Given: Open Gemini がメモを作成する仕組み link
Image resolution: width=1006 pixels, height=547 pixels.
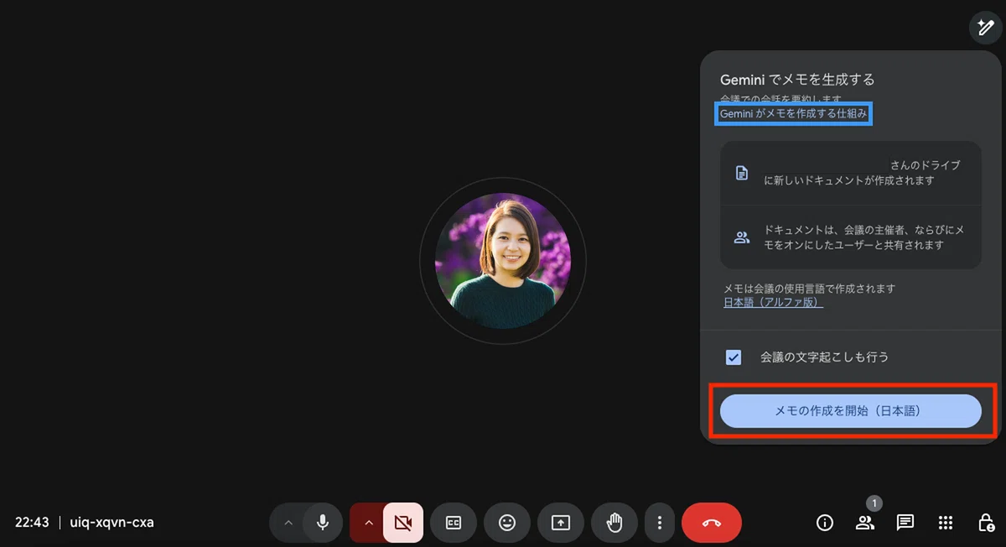Looking at the screenshot, I should tap(793, 113).
